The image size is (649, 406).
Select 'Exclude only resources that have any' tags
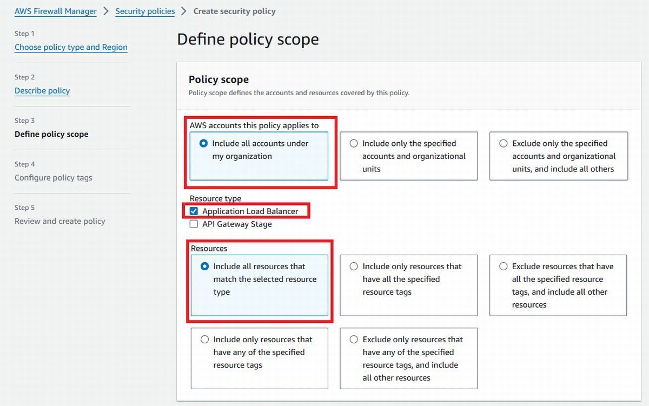tap(354, 340)
